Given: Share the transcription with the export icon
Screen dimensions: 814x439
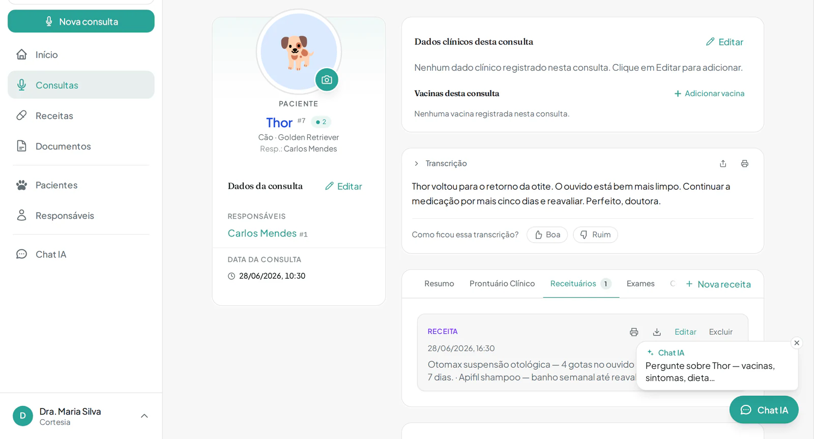Looking at the screenshot, I should point(723,163).
